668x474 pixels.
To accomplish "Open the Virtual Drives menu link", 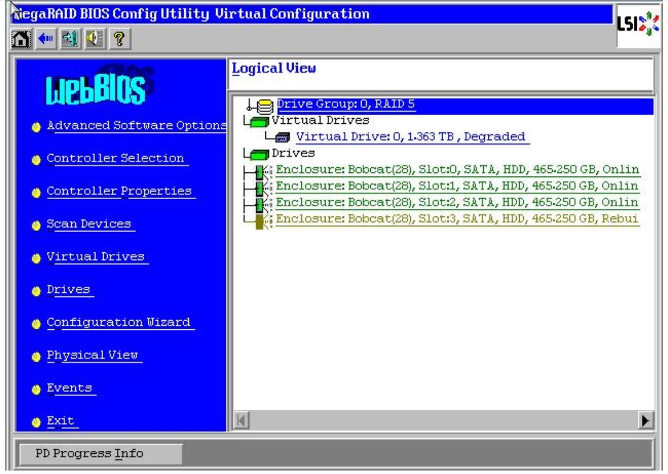I will [x=96, y=256].
